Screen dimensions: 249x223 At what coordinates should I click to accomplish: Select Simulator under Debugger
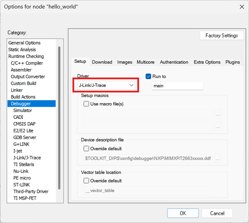click(x=23, y=110)
